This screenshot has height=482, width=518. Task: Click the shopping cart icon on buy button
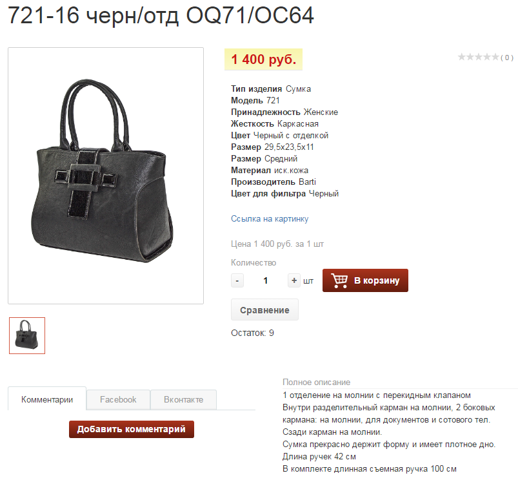339,280
